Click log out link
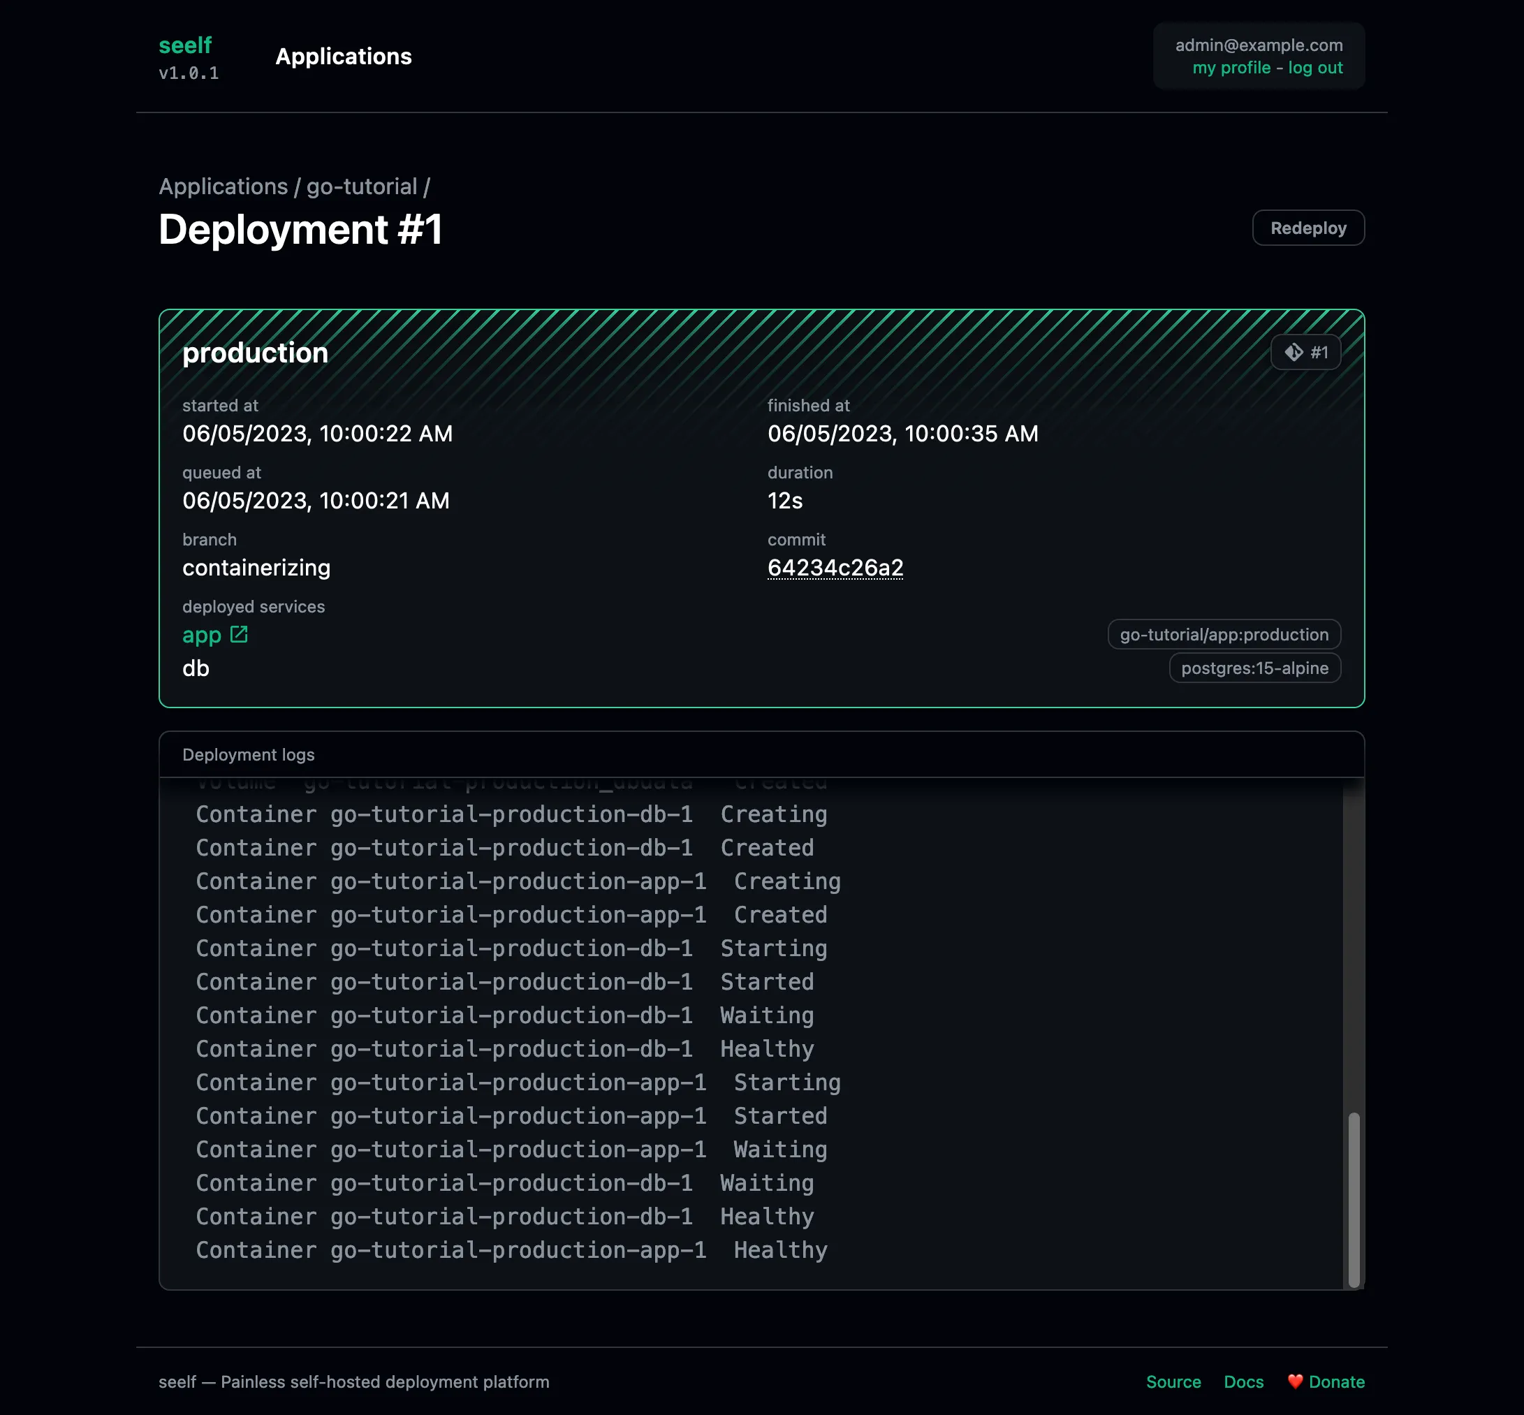This screenshot has width=1524, height=1415. click(1315, 67)
